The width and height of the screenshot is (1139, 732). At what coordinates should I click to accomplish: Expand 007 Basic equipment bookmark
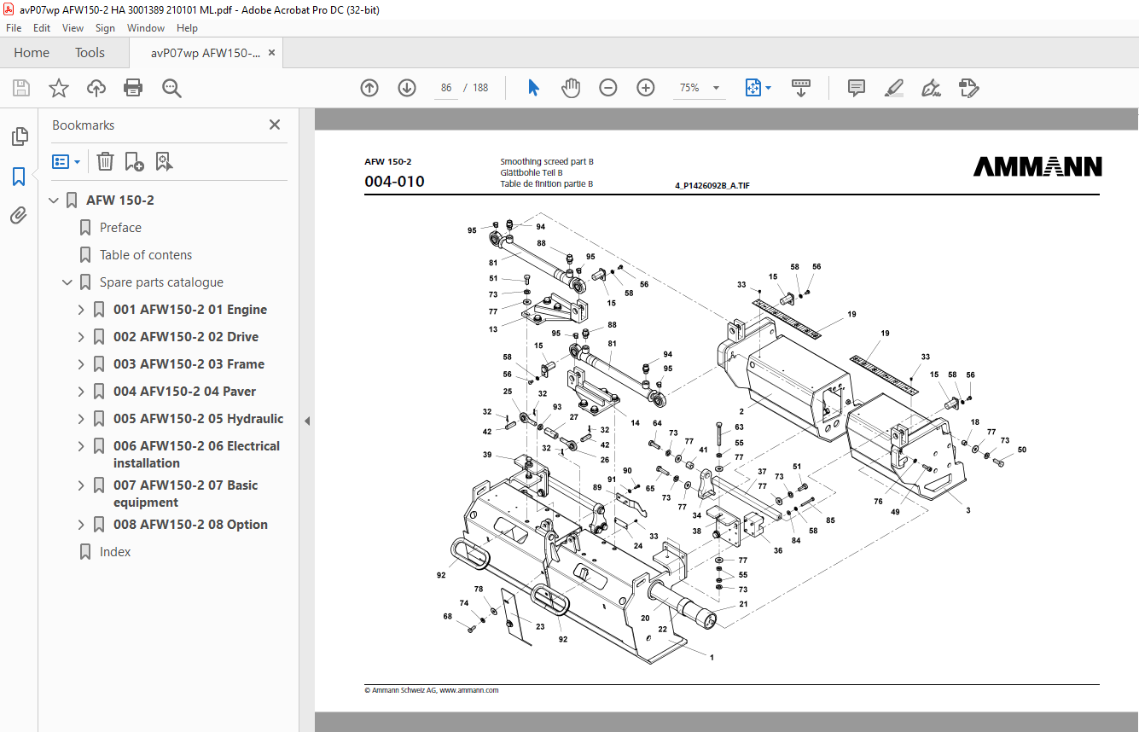[82, 485]
